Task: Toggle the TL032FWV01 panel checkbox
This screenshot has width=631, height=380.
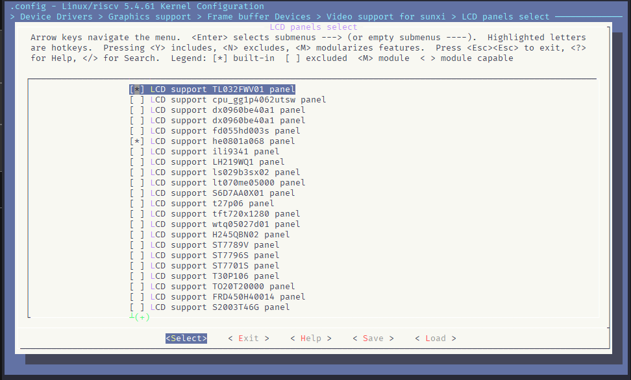Action: point(137,89)
